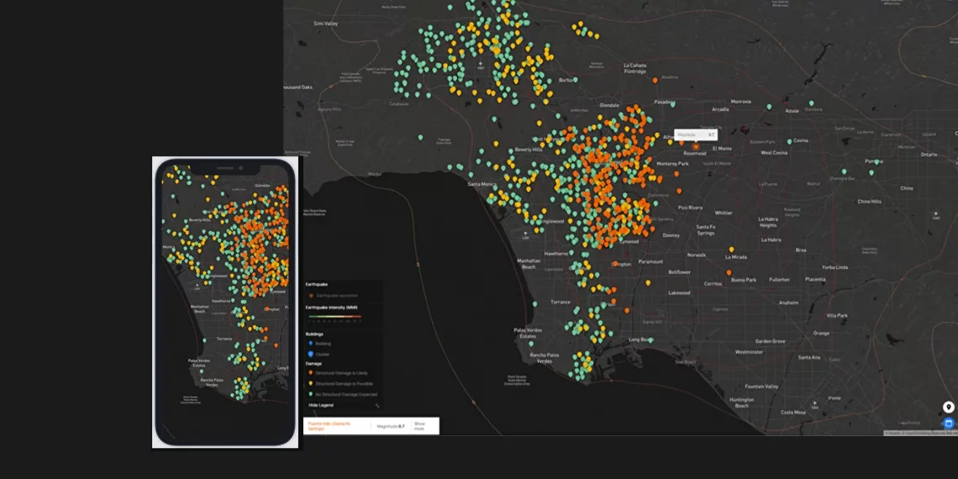Click the Magnitude tooltip above the epicenter
The width and height of the screenshot is (958, 479).
(696, 134)
